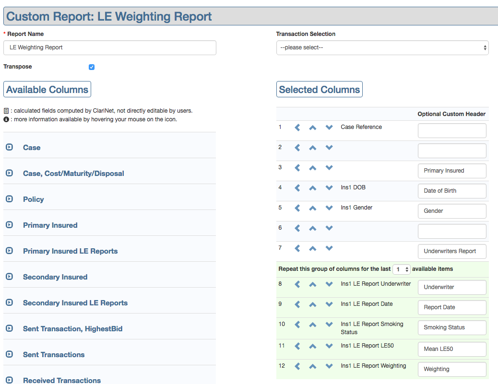Expand Case, Cost/Maturity/Disposal group
This screenshot has height=384, width=498.
pos(9,174)
